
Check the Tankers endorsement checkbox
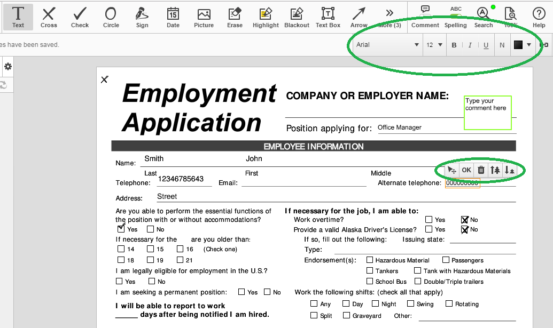(370, 270)
